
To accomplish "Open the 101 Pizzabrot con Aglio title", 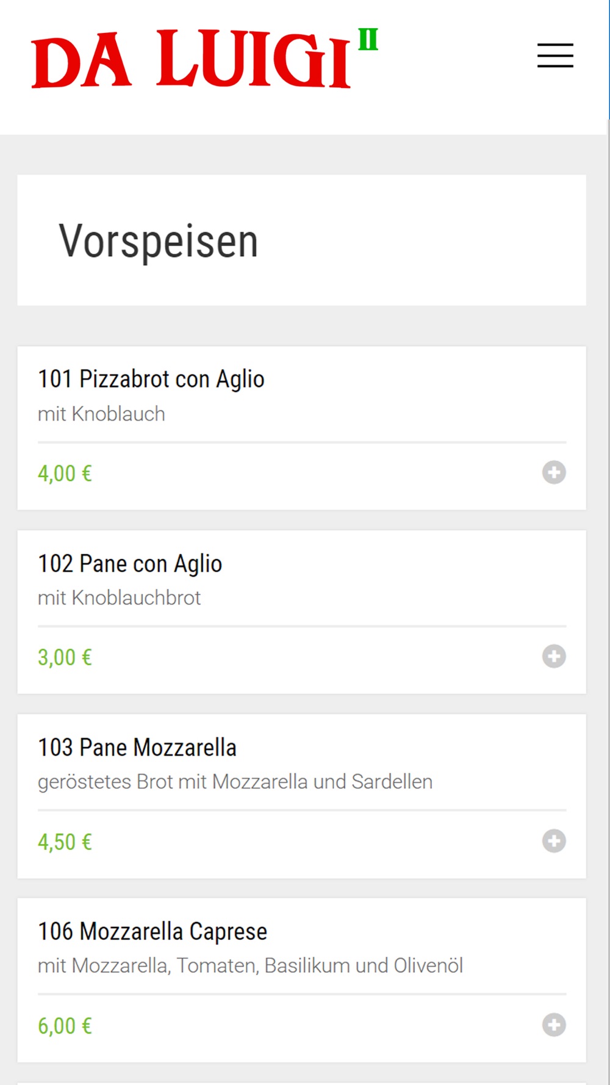I will pos(151,379).
